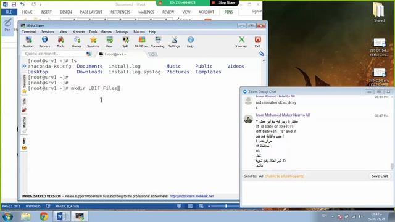Open the Macros menu
Viewport: 395px width, 222px height.
139,31
